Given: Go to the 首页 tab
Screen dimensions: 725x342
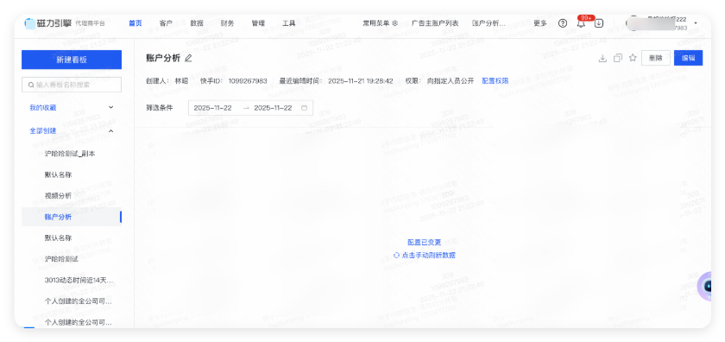Looking at the screenshot, I should tap(135, 23).
